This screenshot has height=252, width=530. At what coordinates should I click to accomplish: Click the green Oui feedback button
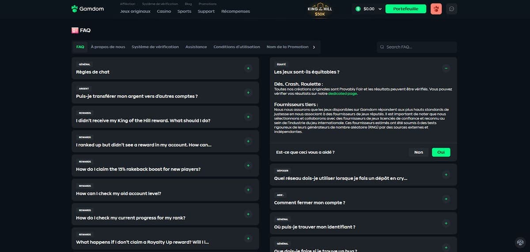click(441, 152)
